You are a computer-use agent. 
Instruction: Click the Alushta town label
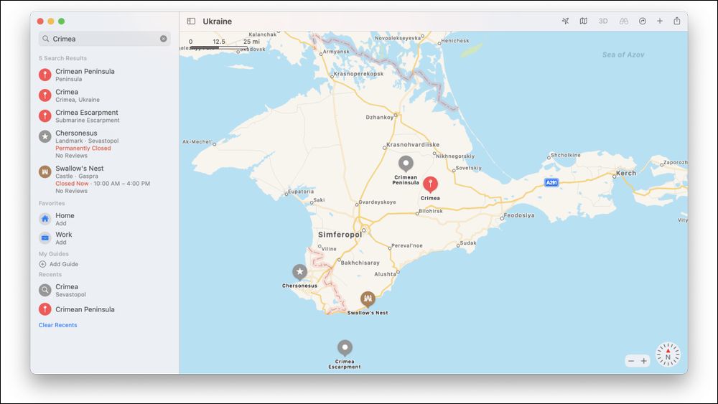[x=385, y=274]
